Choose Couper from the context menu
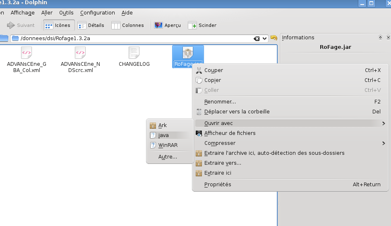Image resolution: width=391 pixels, height=226 pixels. (213, 70)
